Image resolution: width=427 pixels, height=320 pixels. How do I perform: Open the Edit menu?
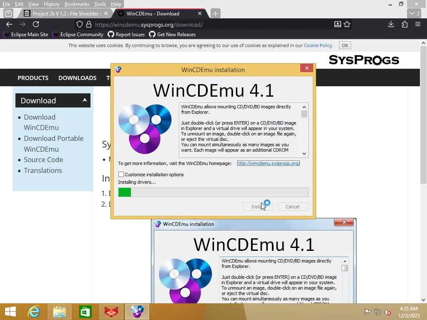(19, 4)
